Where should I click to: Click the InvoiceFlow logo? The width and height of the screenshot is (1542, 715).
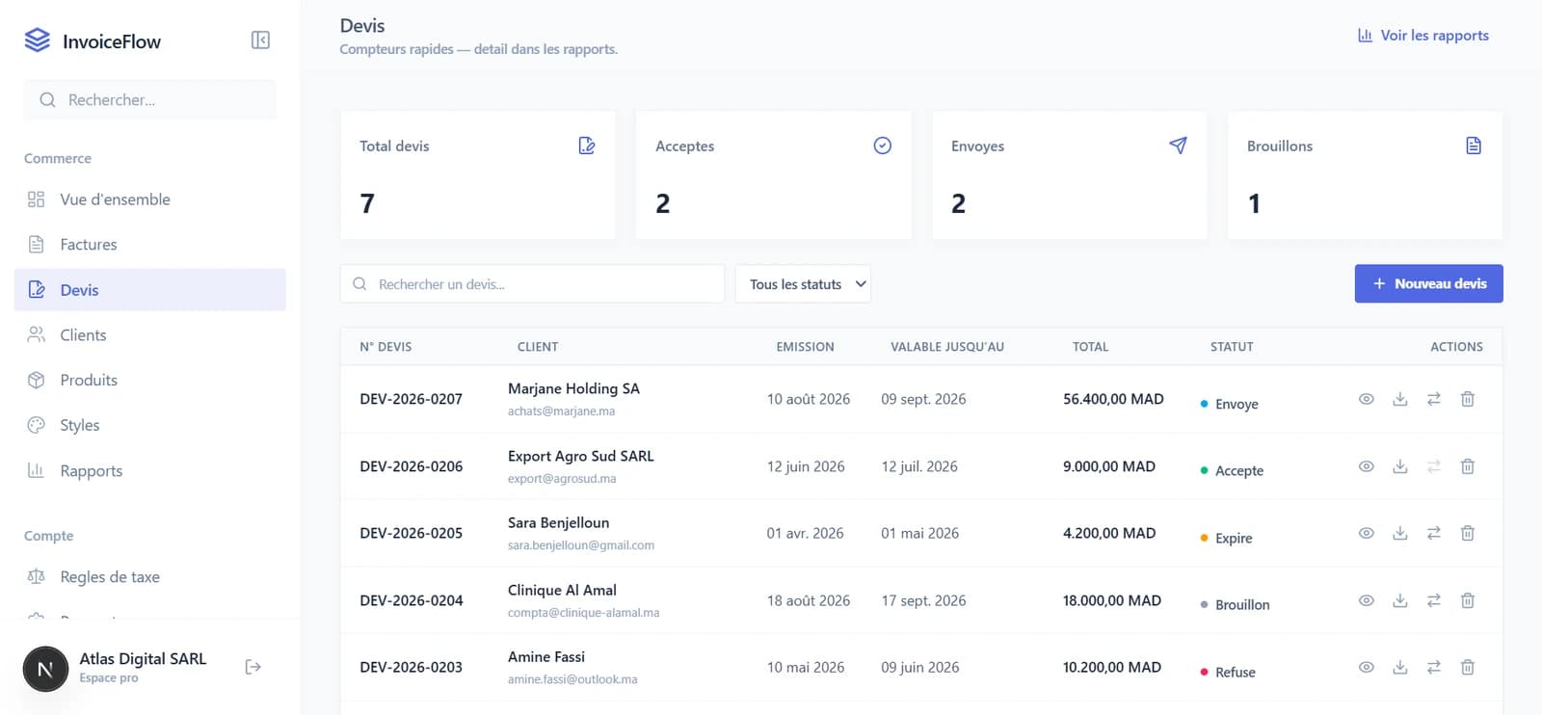tap(93, 40)
